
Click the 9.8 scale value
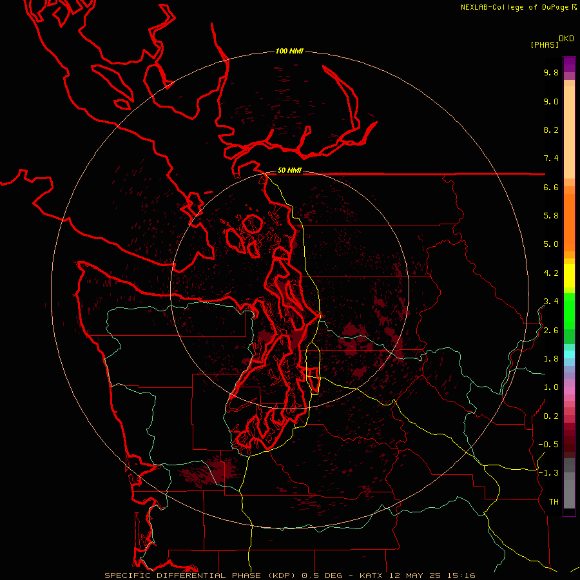(x=551, y=73)
